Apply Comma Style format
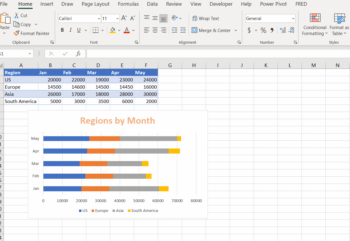350x241 pixels. pos(272,30)
